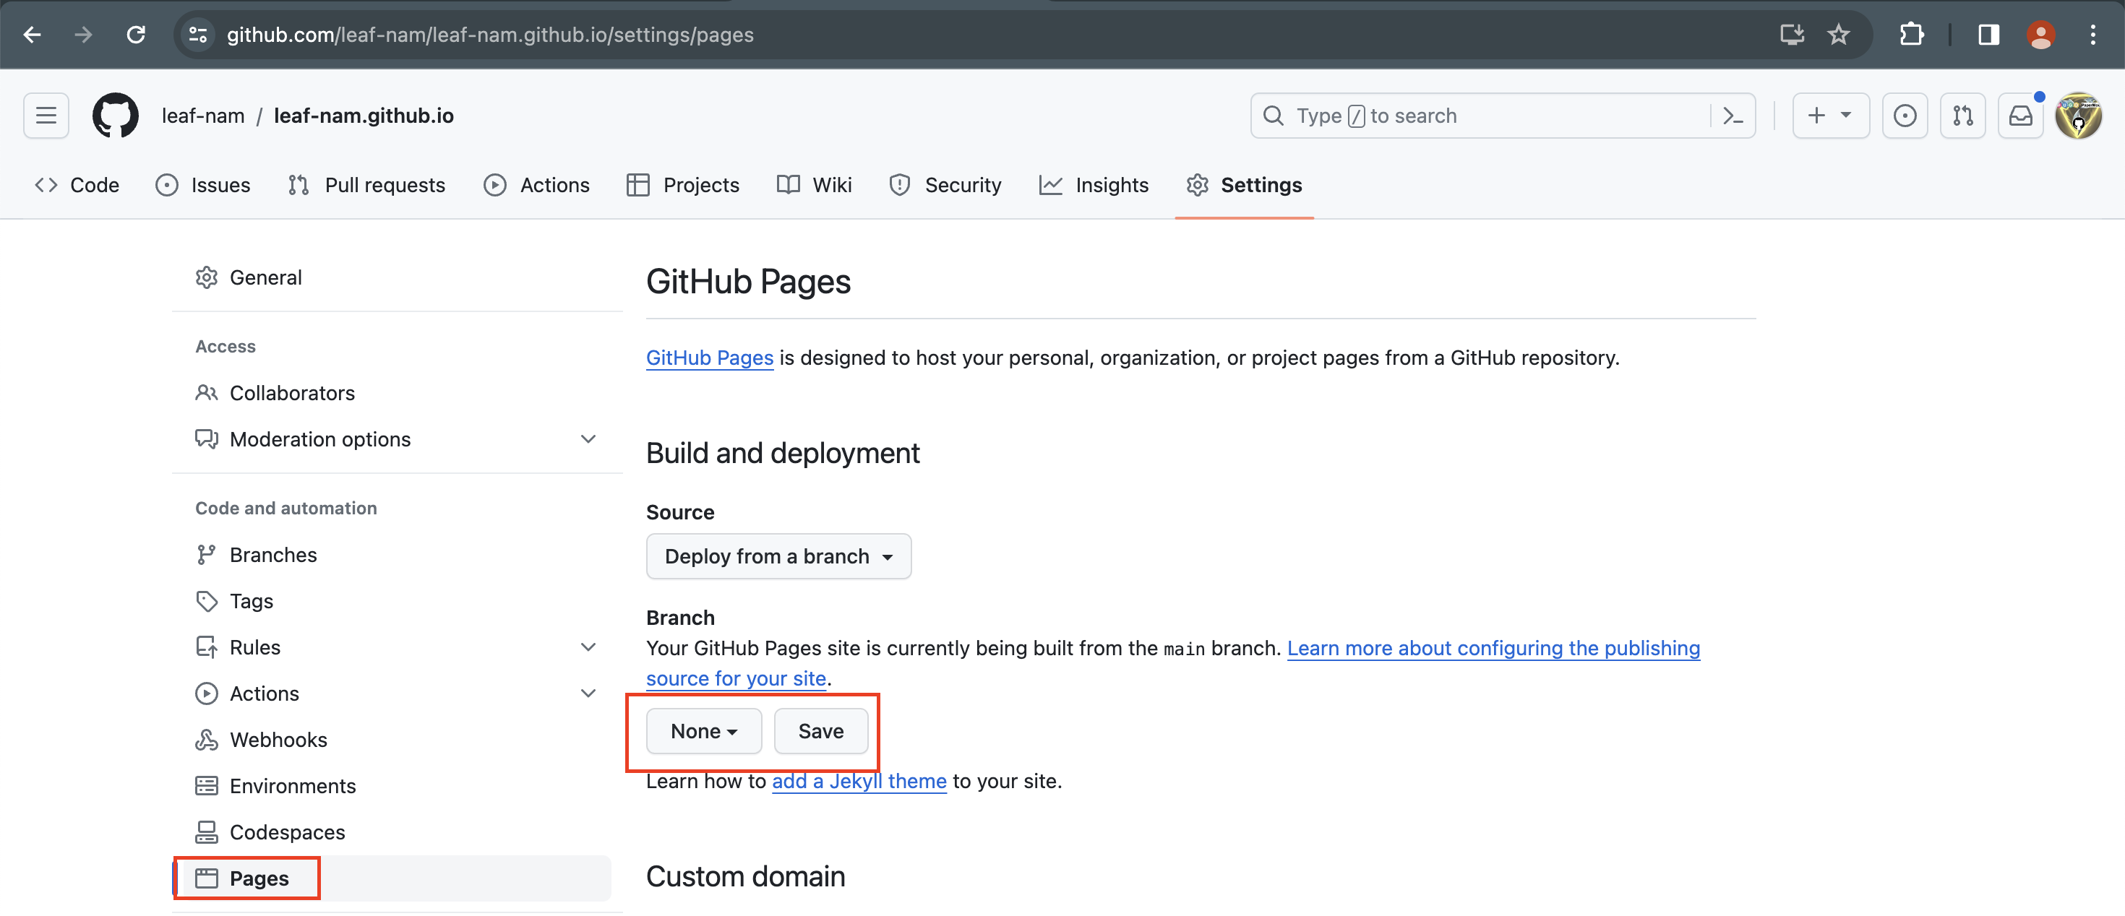The height and width of the screenshot is (916, 2125).
Task: Open the GitHub user avatar menu
Action: point(2079,116)
